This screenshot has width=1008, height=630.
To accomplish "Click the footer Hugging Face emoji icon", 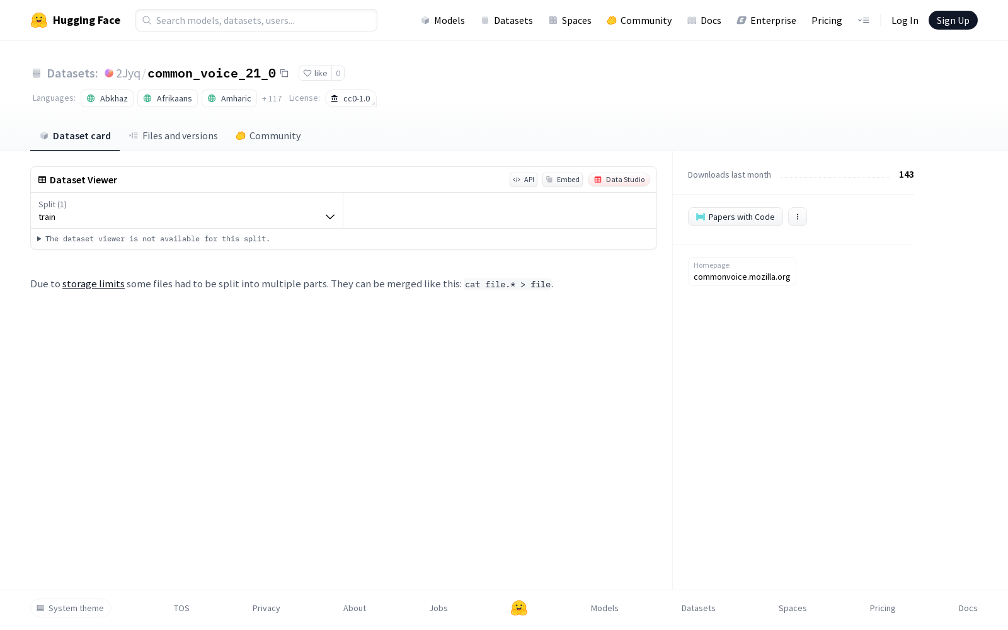I will pyautogui.click(x=519, y=608).
